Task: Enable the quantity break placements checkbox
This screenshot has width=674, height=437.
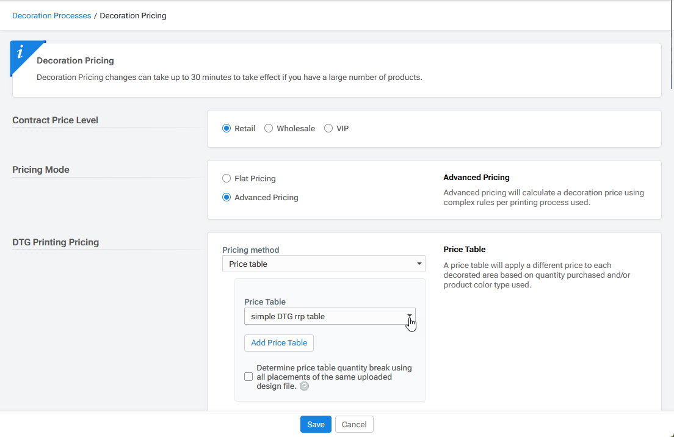Action: coord(248,377)
